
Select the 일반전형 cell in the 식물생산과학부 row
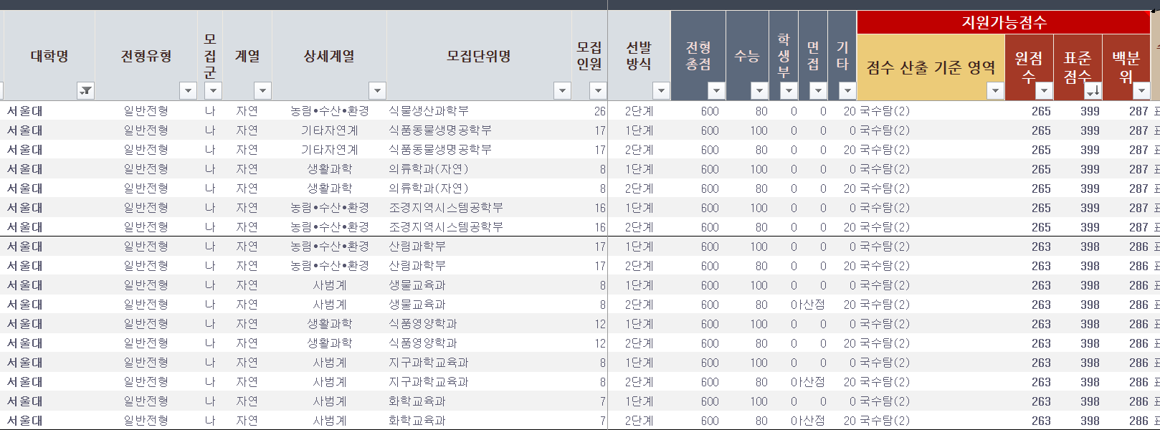[x=146, y=111]
